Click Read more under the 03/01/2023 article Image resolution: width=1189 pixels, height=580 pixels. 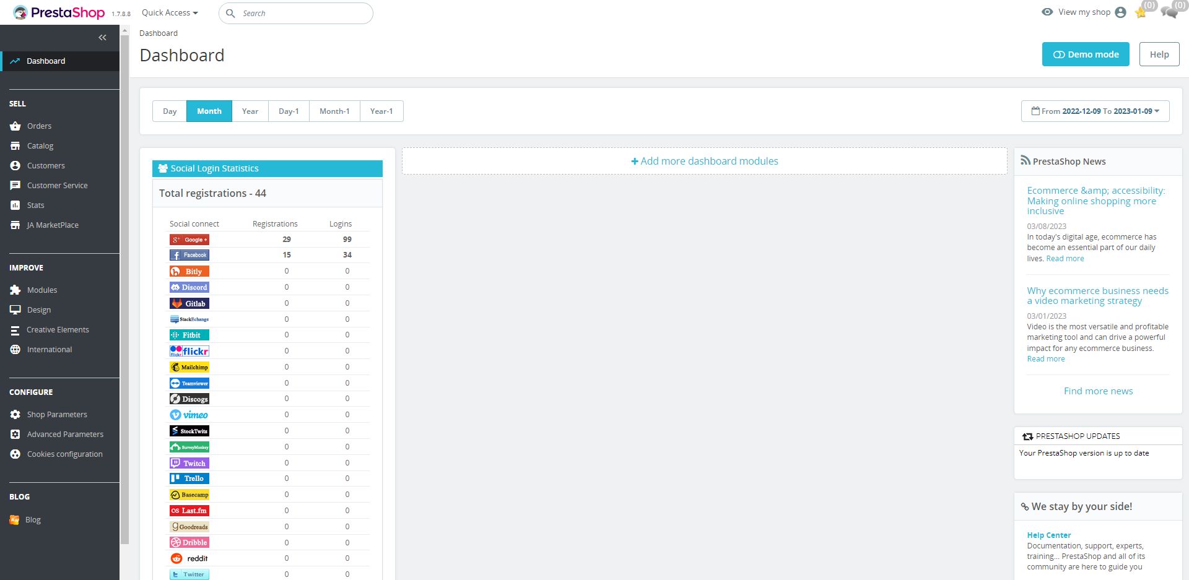(1046, 359)
